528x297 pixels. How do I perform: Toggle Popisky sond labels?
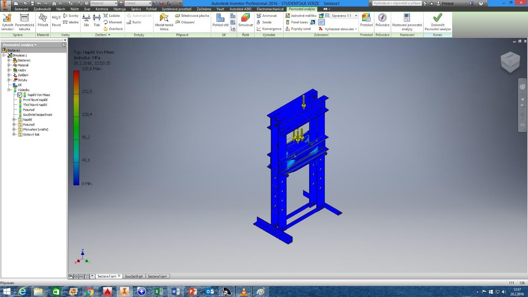click(x=298, y=29)
